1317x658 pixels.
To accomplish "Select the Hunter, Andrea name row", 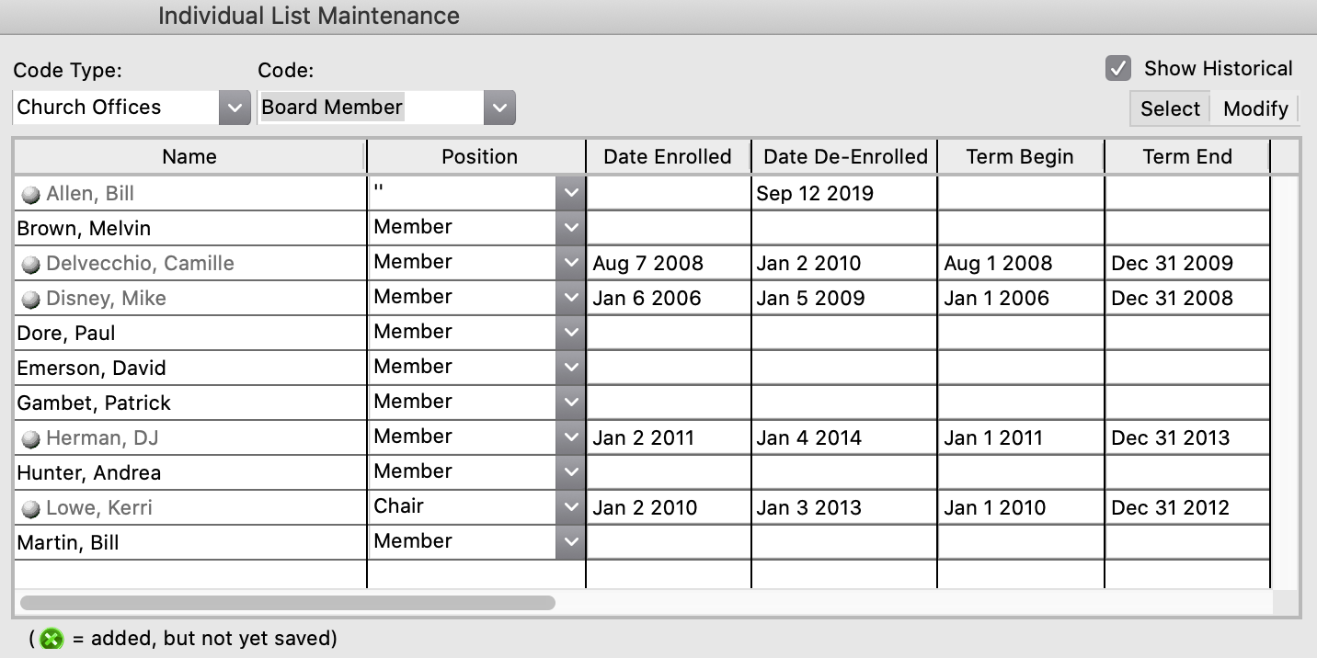I will pyautogui.click(x=89, y=473).
